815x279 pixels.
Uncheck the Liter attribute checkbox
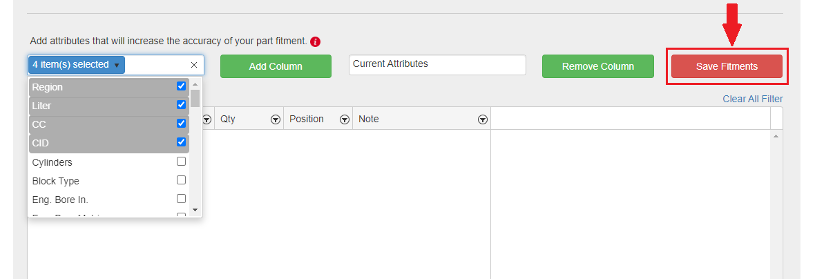(181, 105)
